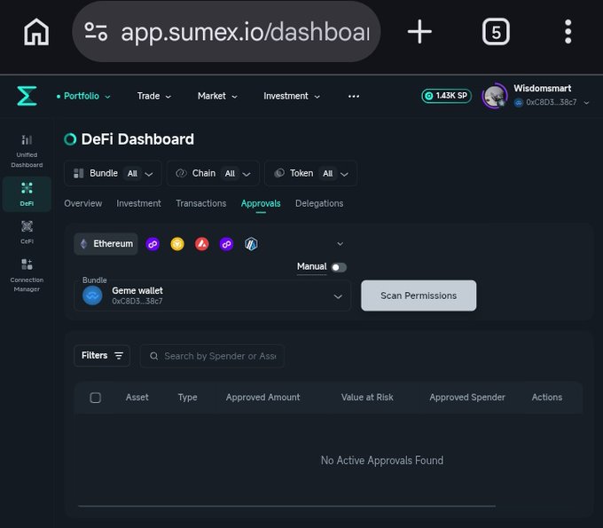
Task: Click the DeFi Dashboard heading
Action: (x=137, y=139)
